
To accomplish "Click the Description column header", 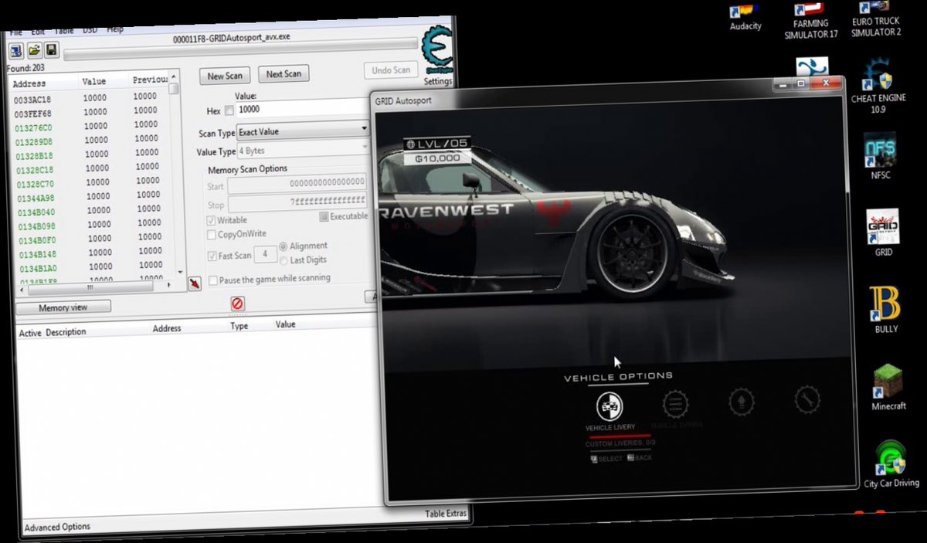I will [x=66, y=332].
